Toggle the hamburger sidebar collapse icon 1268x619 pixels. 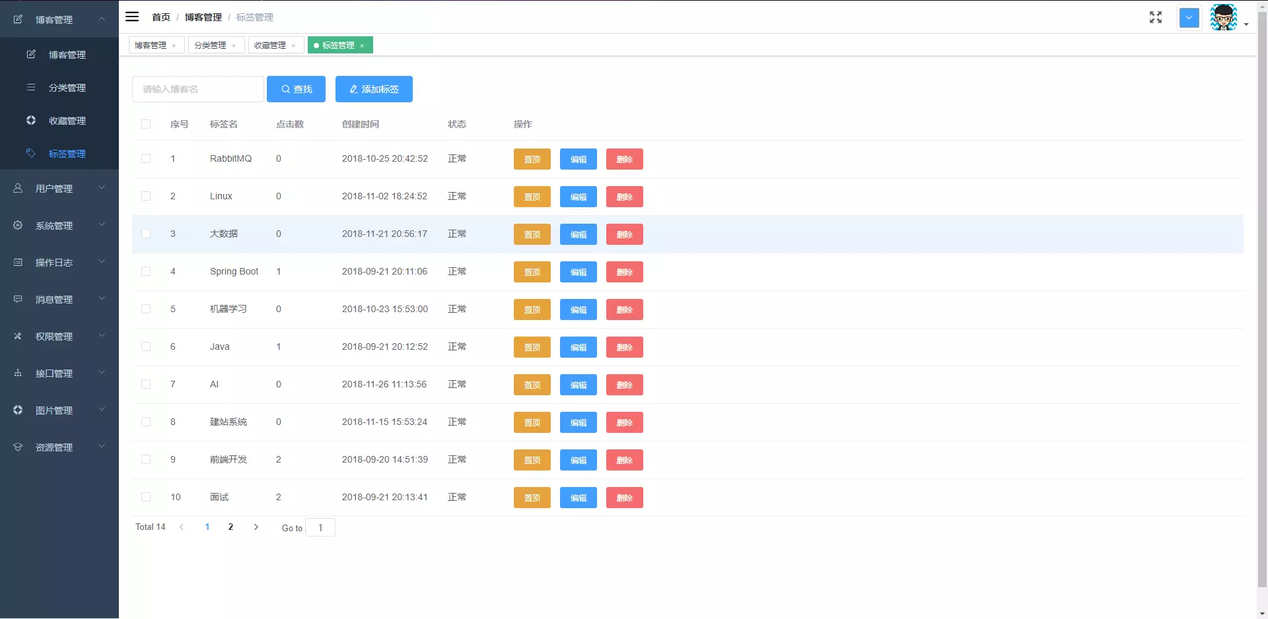132,16
